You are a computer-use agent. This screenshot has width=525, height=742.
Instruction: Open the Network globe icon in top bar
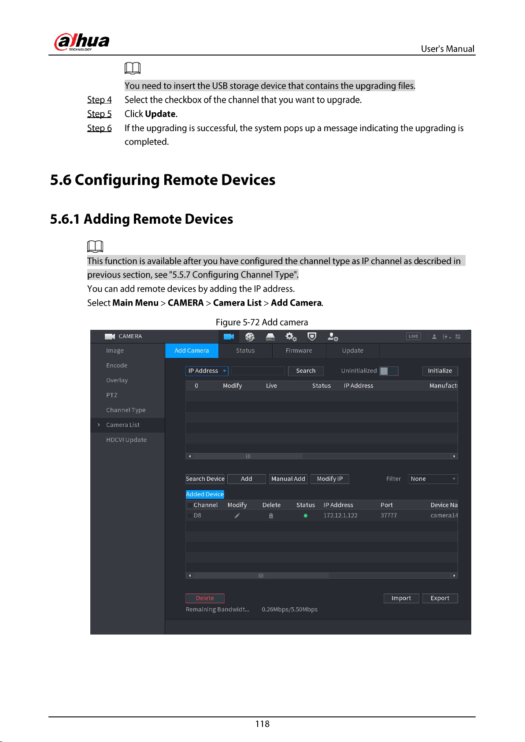pos(250,337)
